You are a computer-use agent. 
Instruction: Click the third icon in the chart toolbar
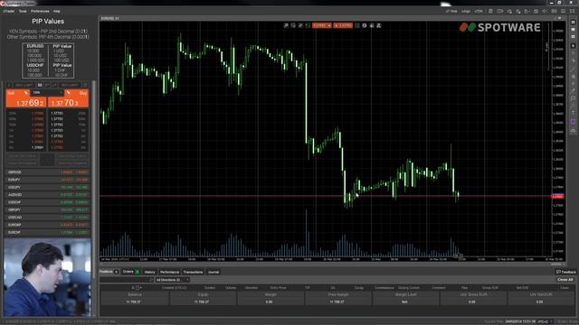click(300, 25)
